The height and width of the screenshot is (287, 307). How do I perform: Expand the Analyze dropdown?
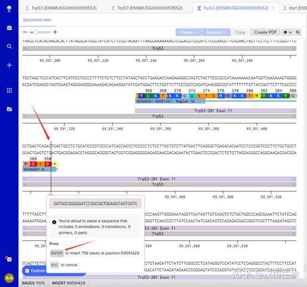[x=216, y=32]
